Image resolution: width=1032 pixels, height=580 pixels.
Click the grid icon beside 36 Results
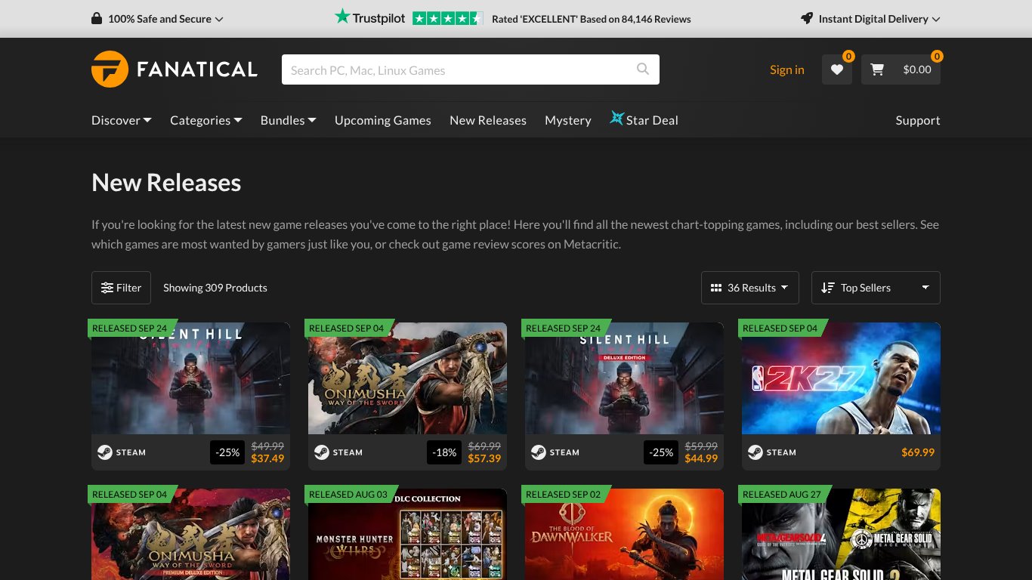[716, 288]
